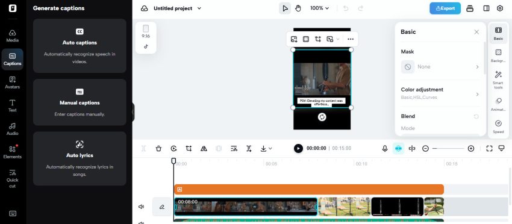Viewport: 512px width, 224px height.
Task: Open the 9:16 aspect ratio selector
Action: [x=146, y=32]
